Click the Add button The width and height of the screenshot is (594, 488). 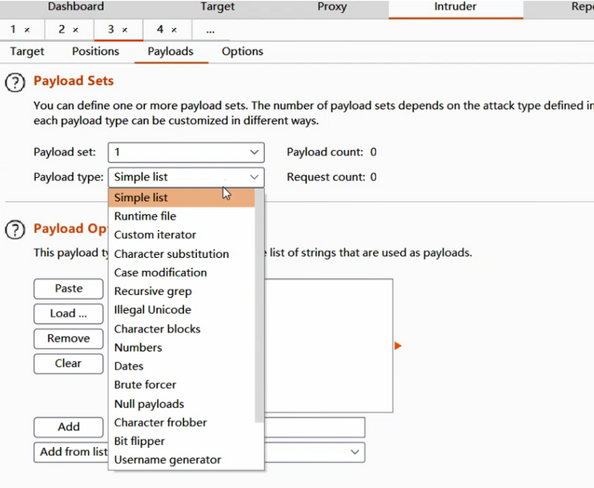69,427
